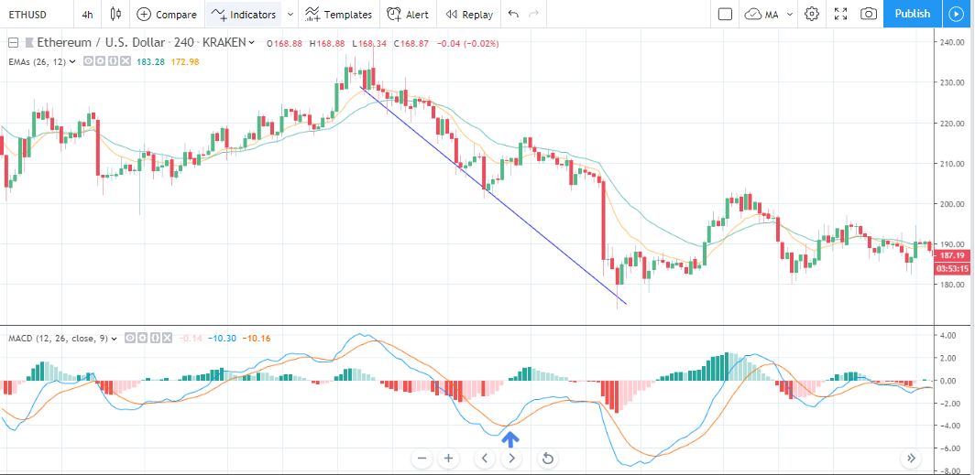Screen dimensions: 975x475
Task: Toggle MACD indicator visibility eye
Action: [x=130, y=339]
